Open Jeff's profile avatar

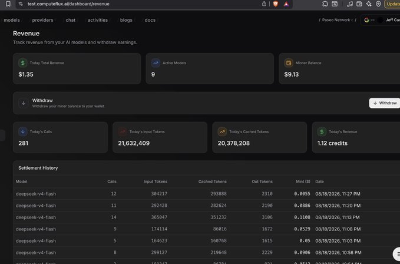tap(380, 20)
